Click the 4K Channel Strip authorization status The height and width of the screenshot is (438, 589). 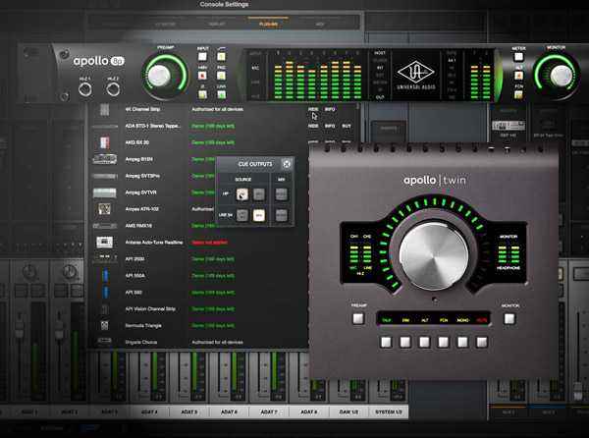point(218,109)
